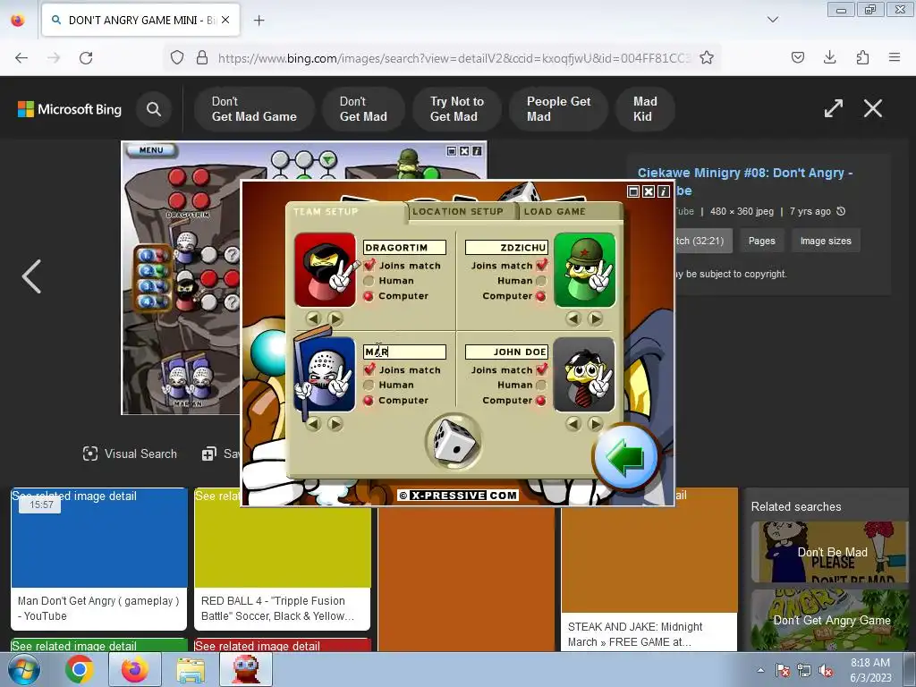Open Man Don't Get Angry gameplay result
Viewport: 916px width, 687px height.
(98, 559)
